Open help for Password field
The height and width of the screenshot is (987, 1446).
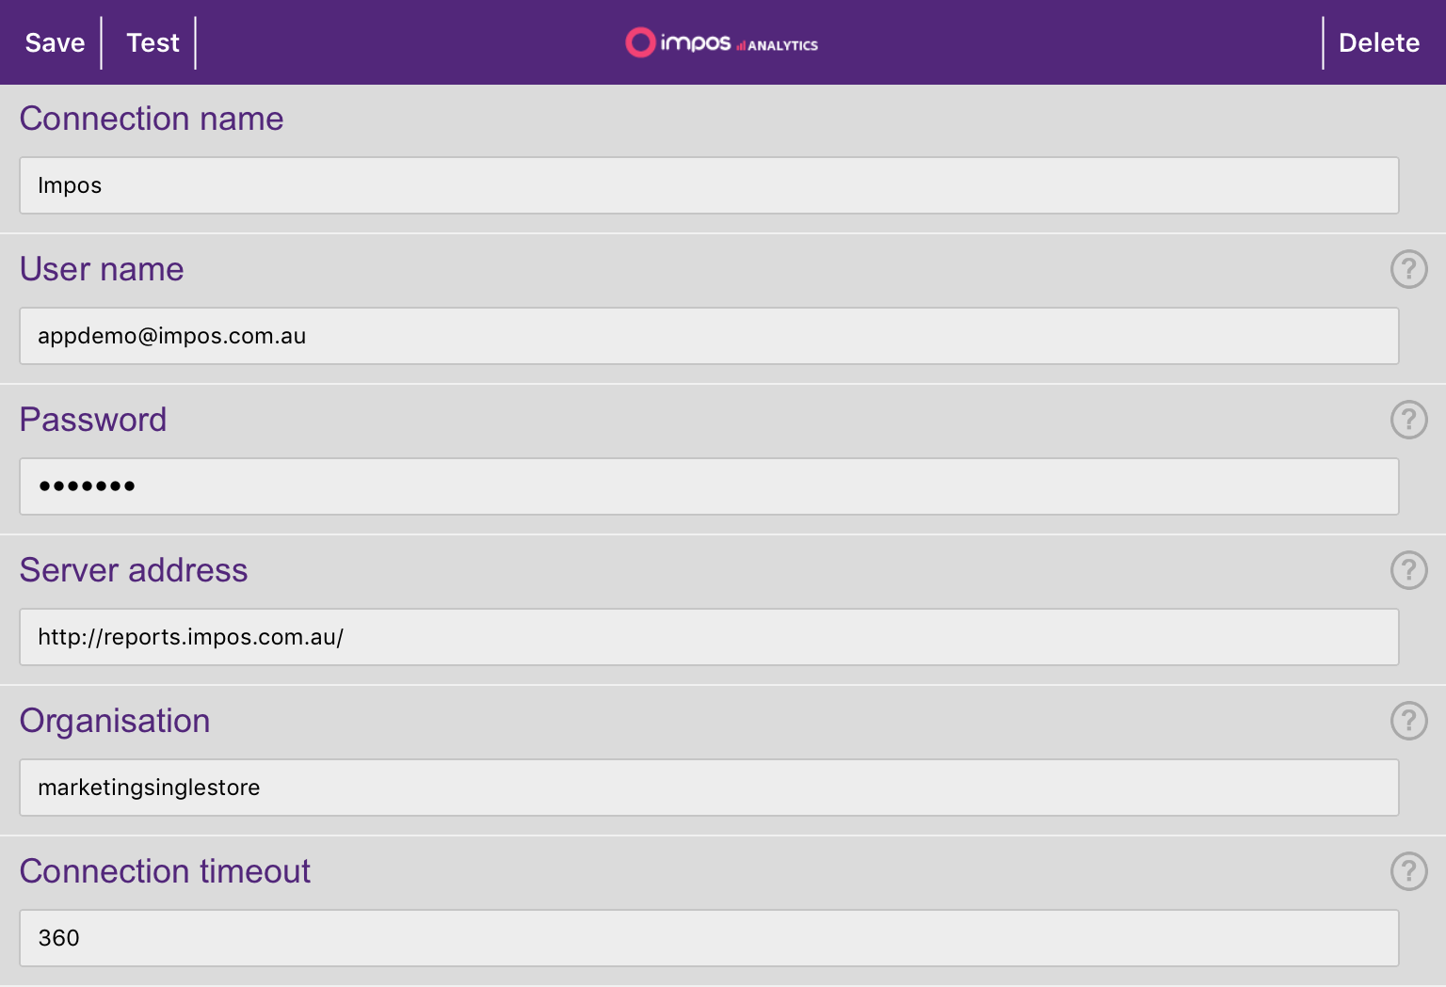tap(1409, 420)
